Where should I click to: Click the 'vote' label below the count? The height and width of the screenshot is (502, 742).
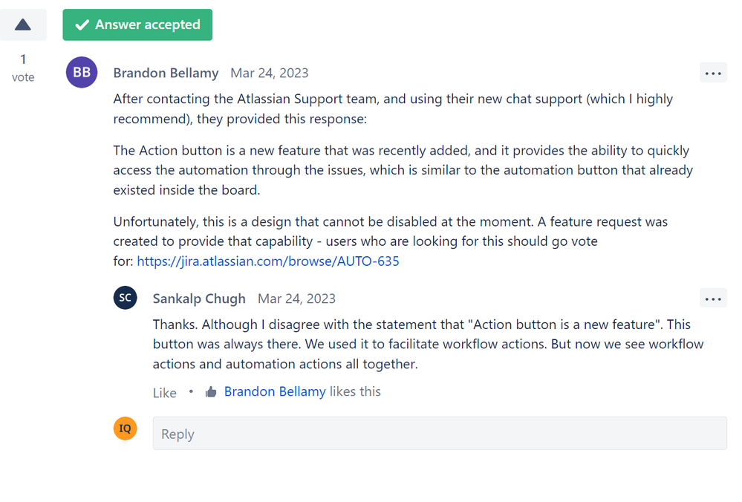coord(23,77)
